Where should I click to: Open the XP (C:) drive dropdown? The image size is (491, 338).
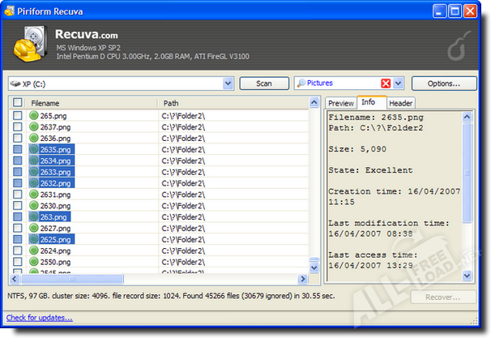pyautogui.click(x=227, y=83)
